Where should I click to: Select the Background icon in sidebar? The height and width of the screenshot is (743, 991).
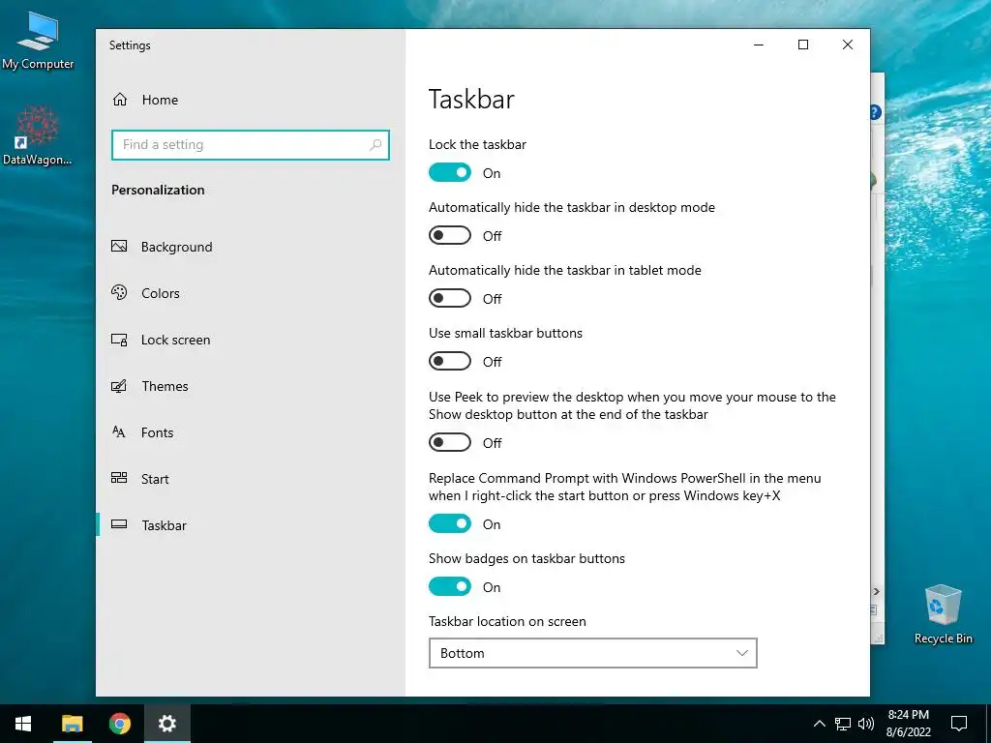(119, 247)
